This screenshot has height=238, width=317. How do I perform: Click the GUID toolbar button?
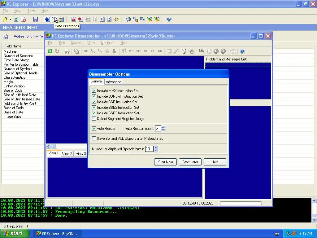(160, 51)
